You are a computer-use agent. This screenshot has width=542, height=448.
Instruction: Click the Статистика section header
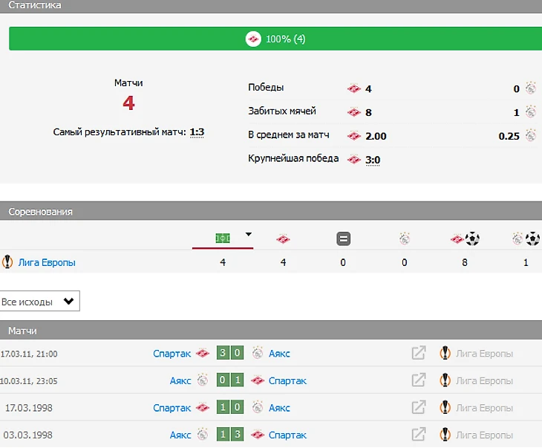[271, 6]
